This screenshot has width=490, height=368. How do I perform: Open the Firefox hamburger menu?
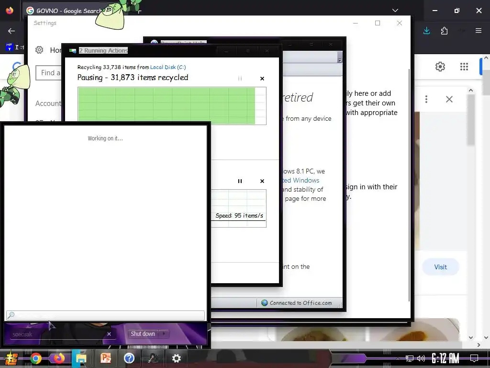click(x=479, y=31)
